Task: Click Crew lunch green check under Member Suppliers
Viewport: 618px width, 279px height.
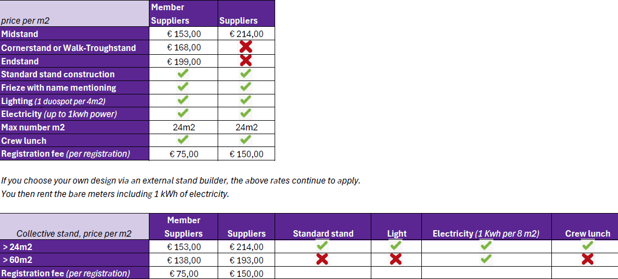Action: (x=183, y=139)
